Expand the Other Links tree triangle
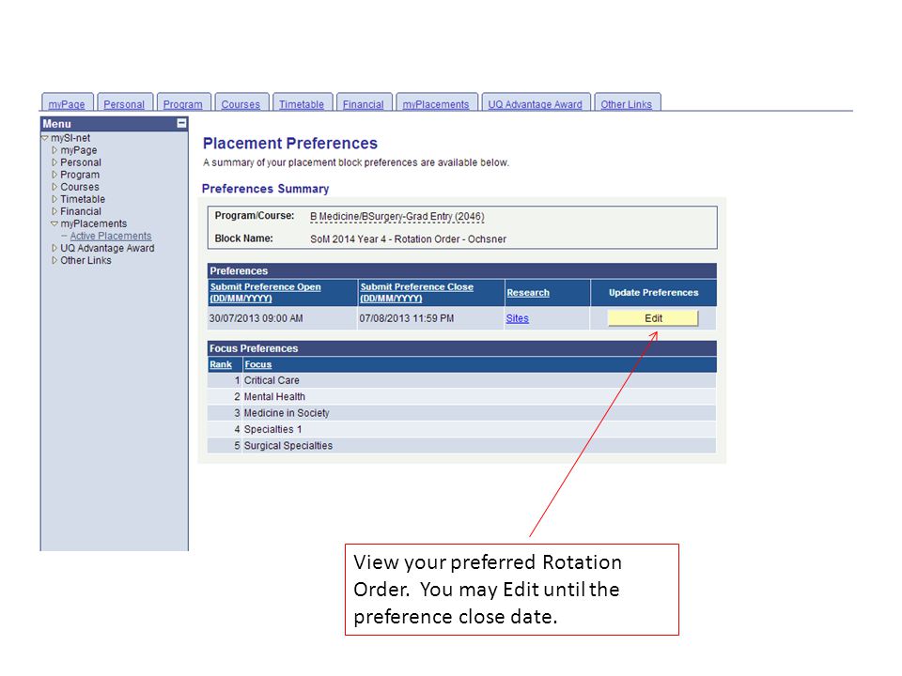Screen dimensions: 902x676 (x=54, y=260)
